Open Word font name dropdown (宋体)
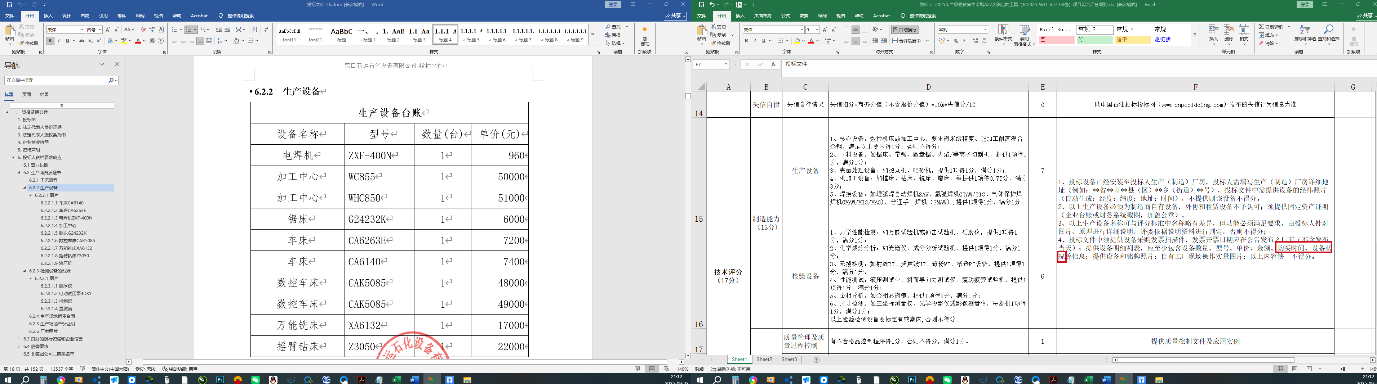1377x384 pixels. [82, 30]
